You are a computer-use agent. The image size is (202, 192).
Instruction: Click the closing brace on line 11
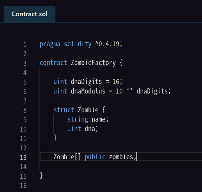55,138
